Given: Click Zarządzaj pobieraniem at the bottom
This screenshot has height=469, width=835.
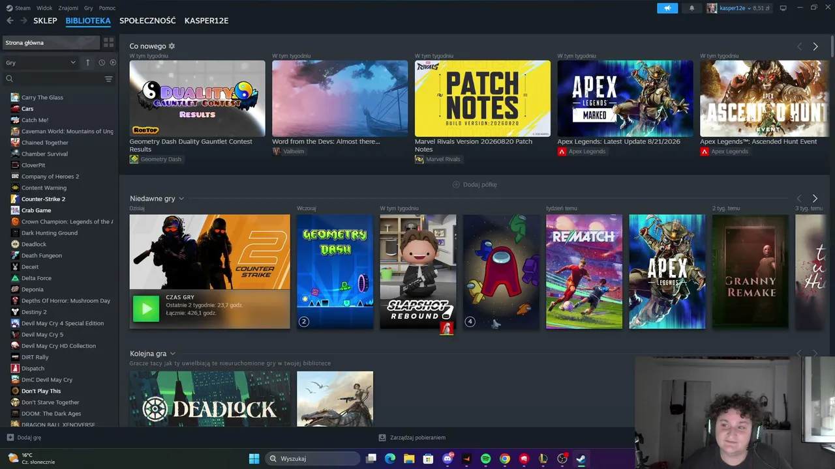Looking at the screenshot, I should click(x=412, y=438).
